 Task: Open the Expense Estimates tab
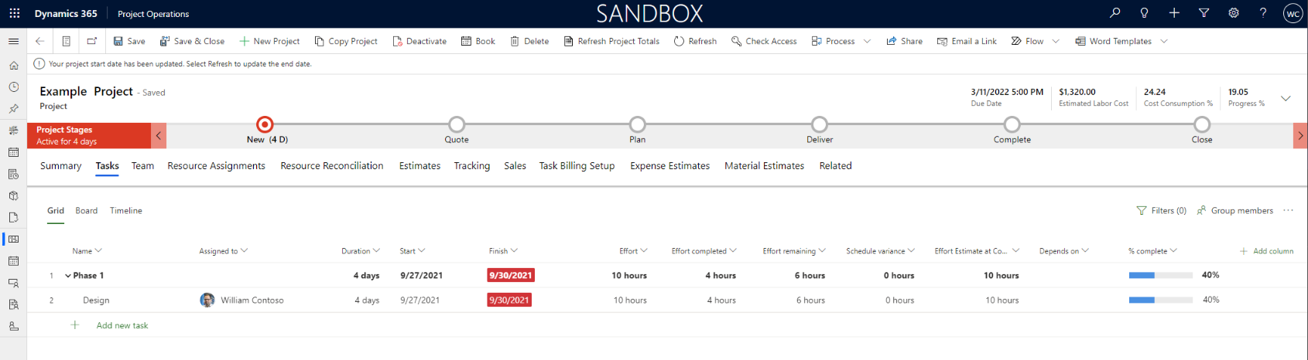tap(669, 166)
